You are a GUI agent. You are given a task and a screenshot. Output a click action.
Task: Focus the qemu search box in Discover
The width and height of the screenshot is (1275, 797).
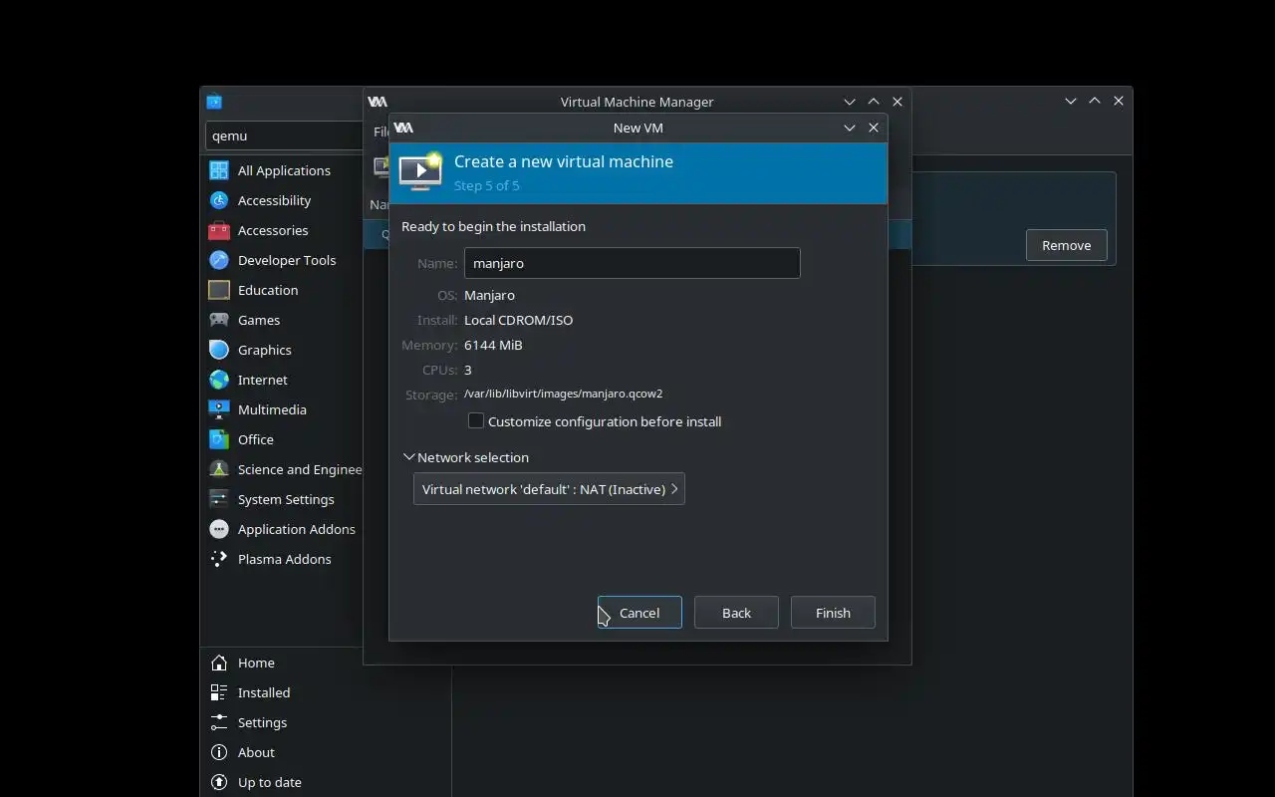point(285,135)
